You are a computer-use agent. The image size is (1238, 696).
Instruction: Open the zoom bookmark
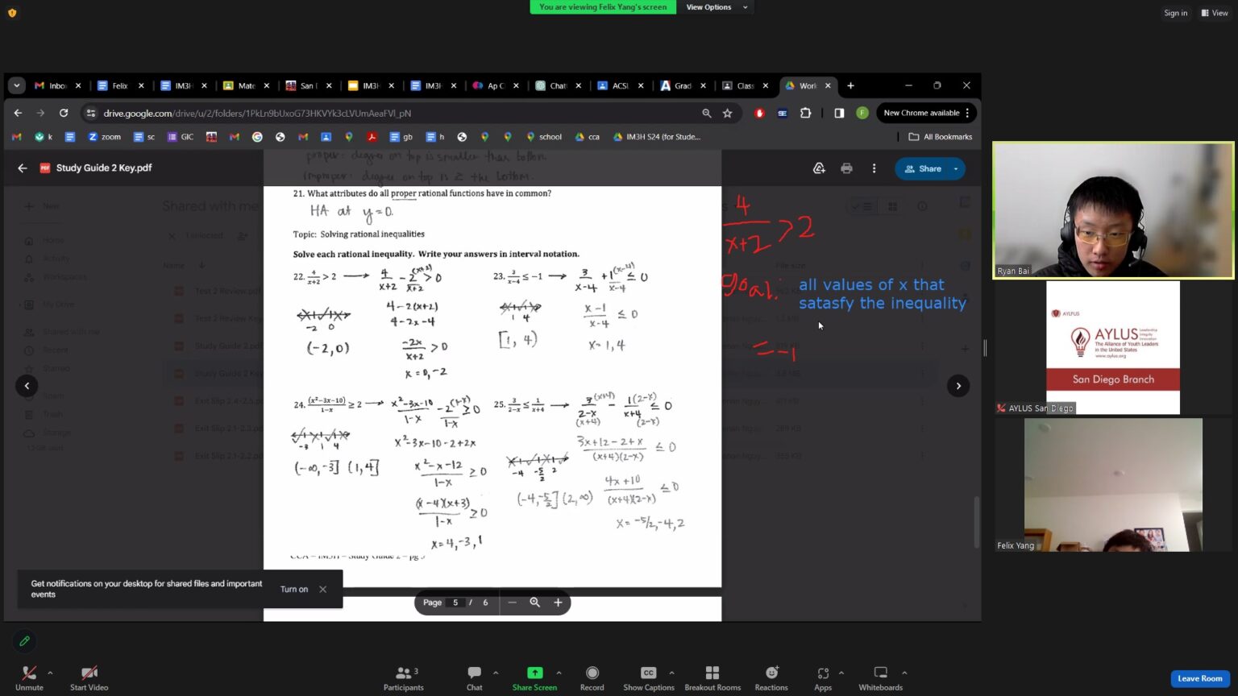[104, 137]
